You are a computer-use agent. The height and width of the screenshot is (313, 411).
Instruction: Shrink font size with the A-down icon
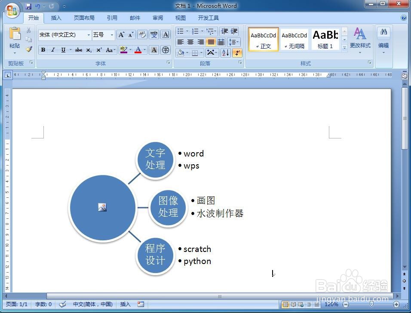[x=131, y=34]
